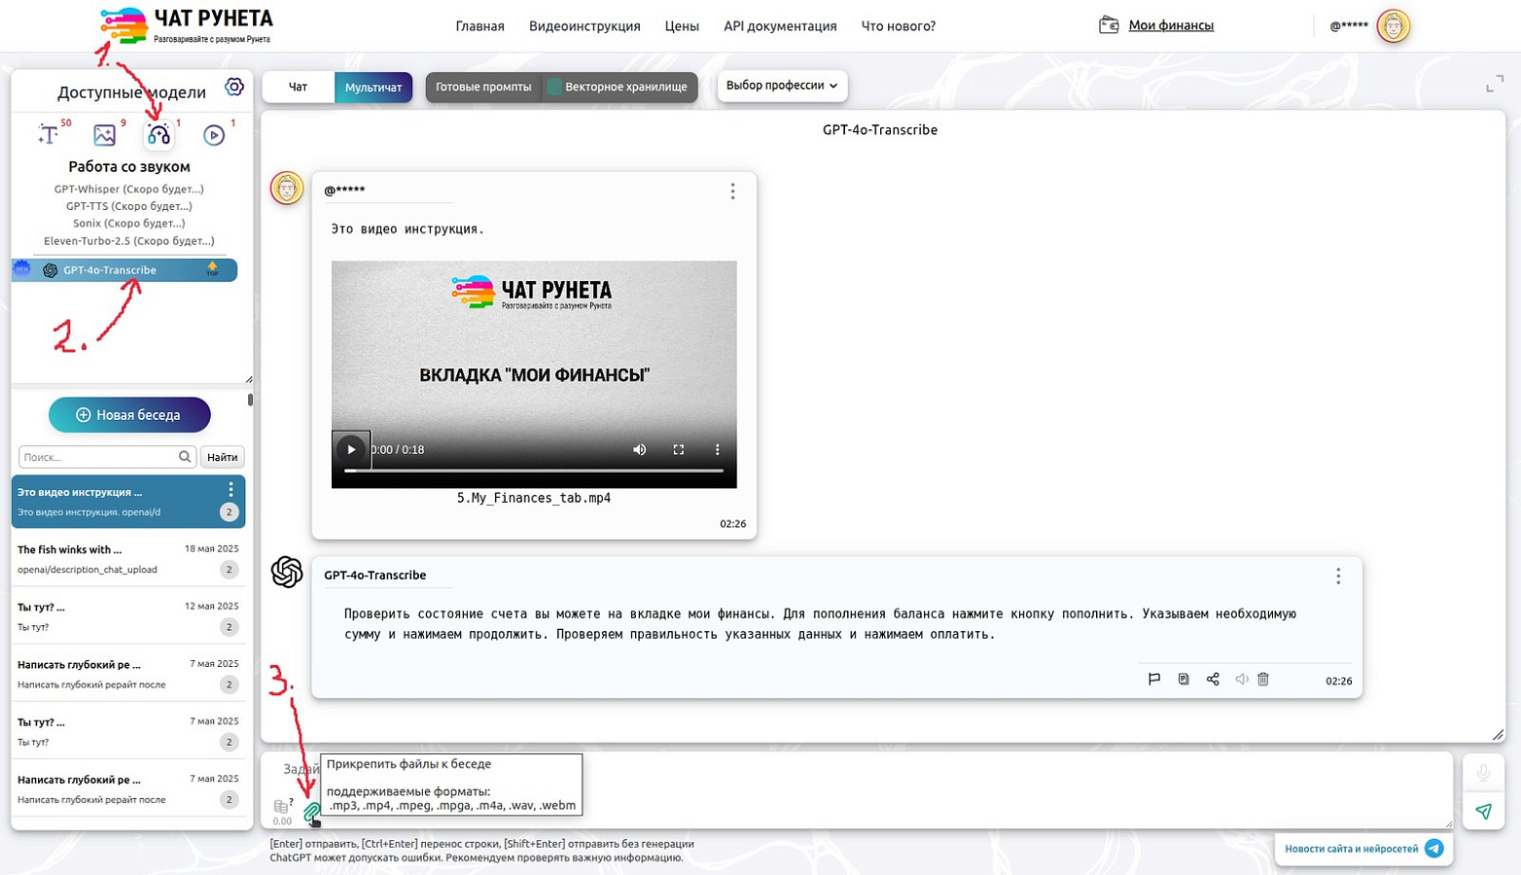Open model settings gear in Доступные модели
1521x875 pixels.
tap(234, 87)
